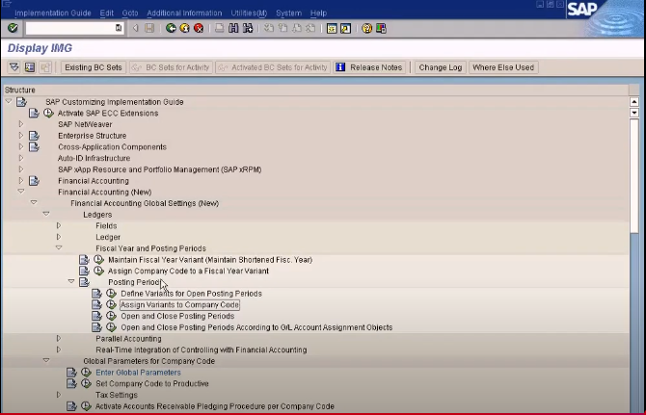The height and width of the screenshot is (415, 646).
Task: Collapse the Ledgers node
Action: point(46,214)
